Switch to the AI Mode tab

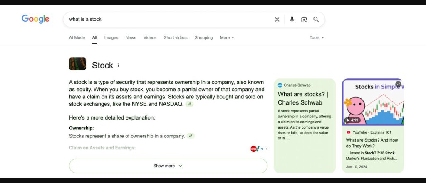[x=77, y=38]
